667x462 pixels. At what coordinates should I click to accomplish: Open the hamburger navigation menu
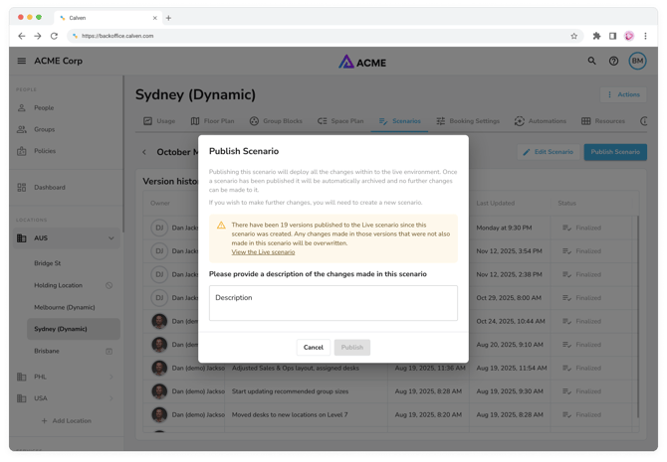22,61
